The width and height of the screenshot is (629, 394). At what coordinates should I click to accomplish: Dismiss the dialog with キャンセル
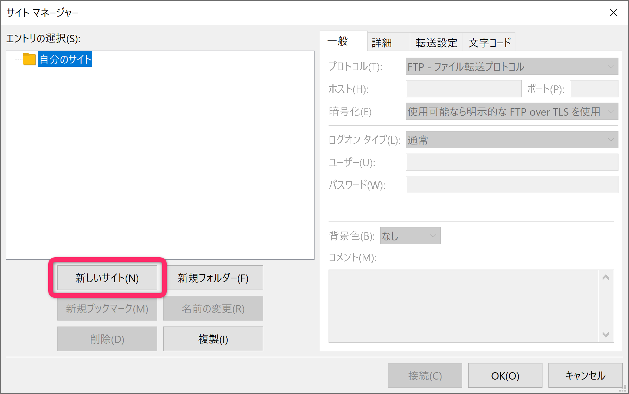(585, 375)
